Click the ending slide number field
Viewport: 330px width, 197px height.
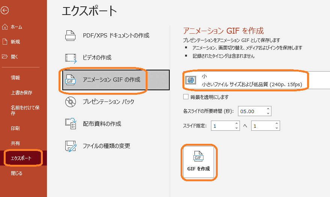263,126
